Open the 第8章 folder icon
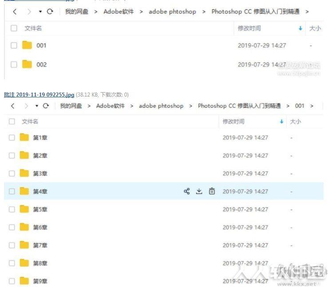The image size is (328, 287). pos(24,263)
